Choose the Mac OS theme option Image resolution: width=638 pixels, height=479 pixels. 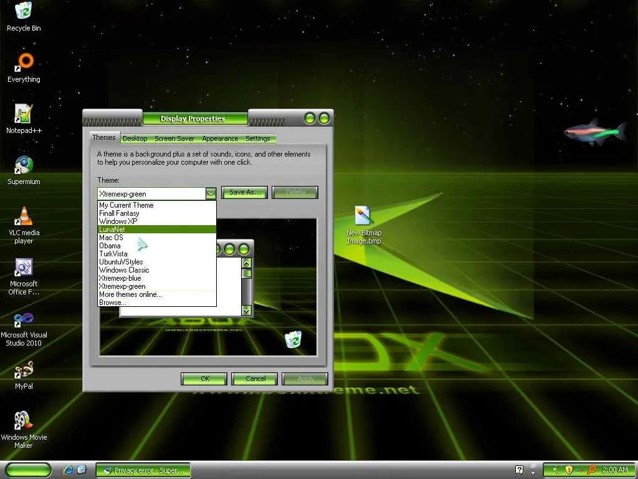click(156, 238)
